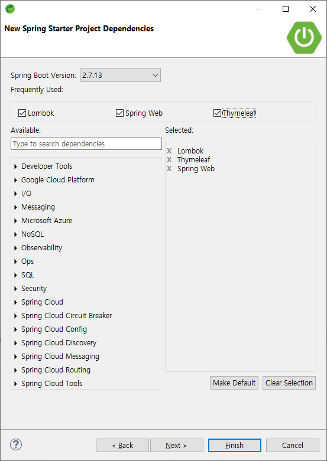This screenshot has width=327, height=461.
Task: Uncheck the Thymeleaf checkbox
Action: [217, 113]
